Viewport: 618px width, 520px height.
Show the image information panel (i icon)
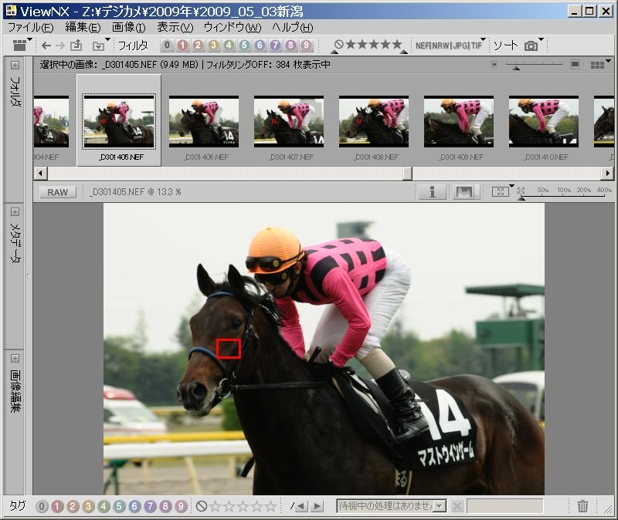click(x=433, y=192)
